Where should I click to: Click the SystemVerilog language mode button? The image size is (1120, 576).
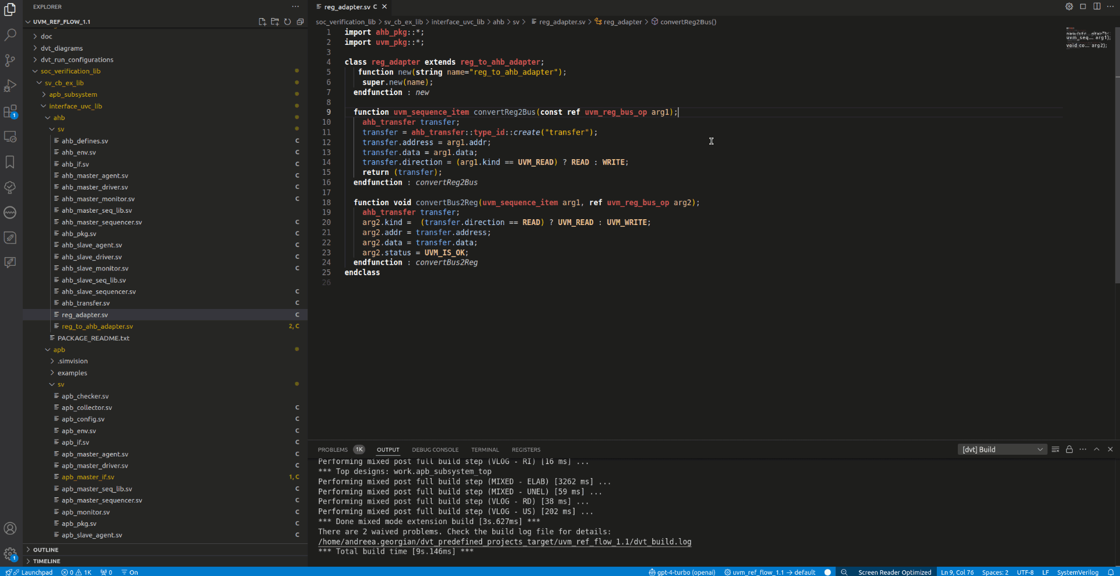point(1077,572)
